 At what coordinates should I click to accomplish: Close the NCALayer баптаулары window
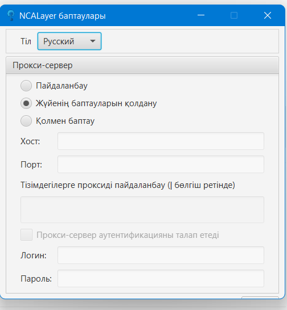click(x=268, y=15)
